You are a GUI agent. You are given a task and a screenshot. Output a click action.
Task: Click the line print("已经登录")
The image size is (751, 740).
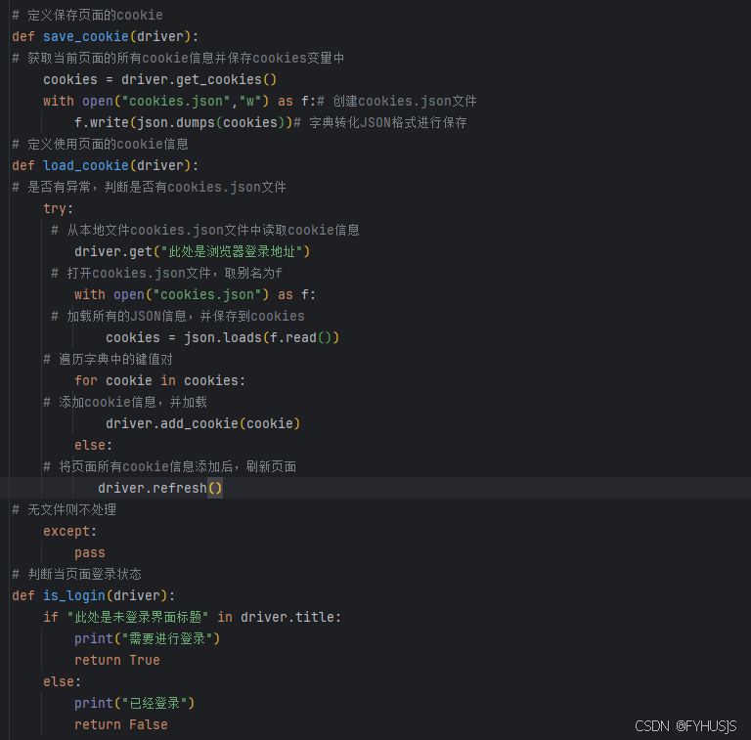coord(135,704)
